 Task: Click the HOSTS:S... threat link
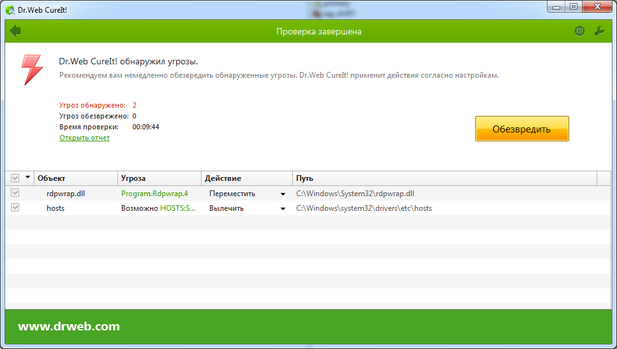(177, 208)
